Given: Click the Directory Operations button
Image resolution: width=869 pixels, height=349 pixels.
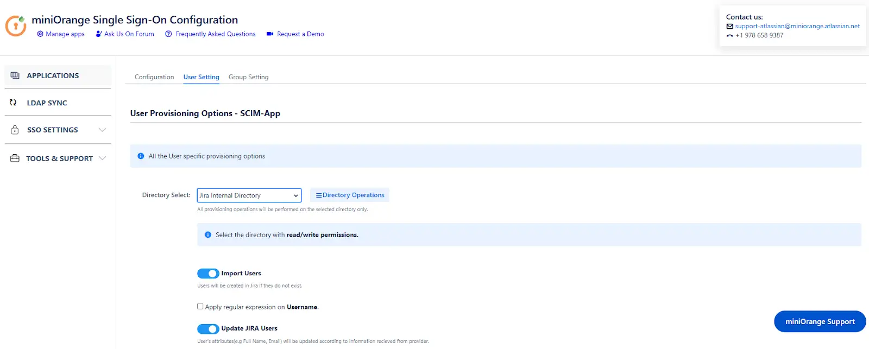Looking at the screenshot, I should point(350,195).
